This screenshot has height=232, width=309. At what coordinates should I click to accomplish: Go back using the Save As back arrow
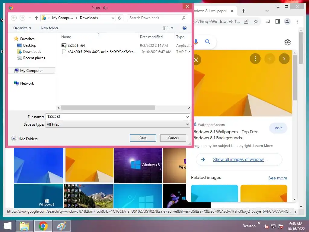[14, 18]
